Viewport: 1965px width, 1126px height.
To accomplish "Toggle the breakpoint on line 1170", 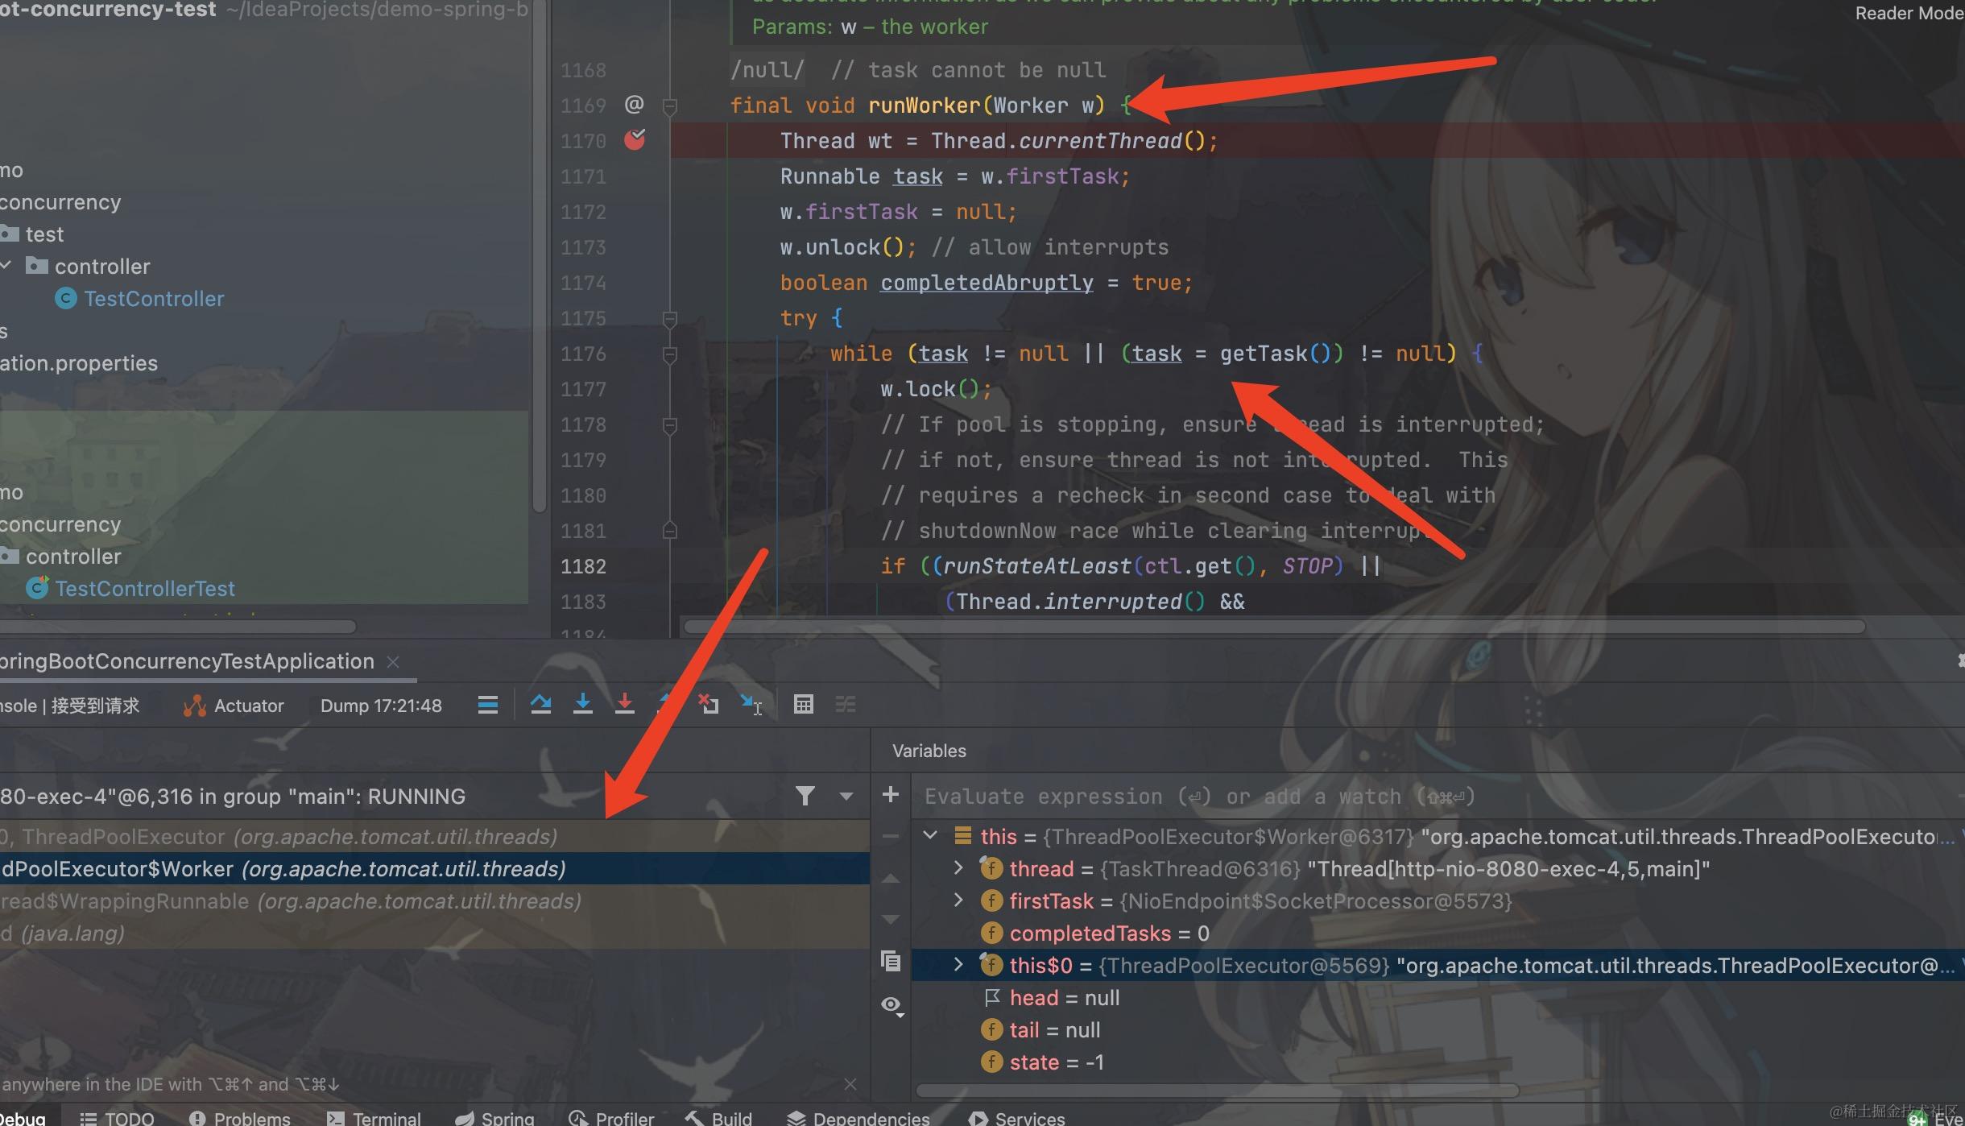I will (635, 140).
